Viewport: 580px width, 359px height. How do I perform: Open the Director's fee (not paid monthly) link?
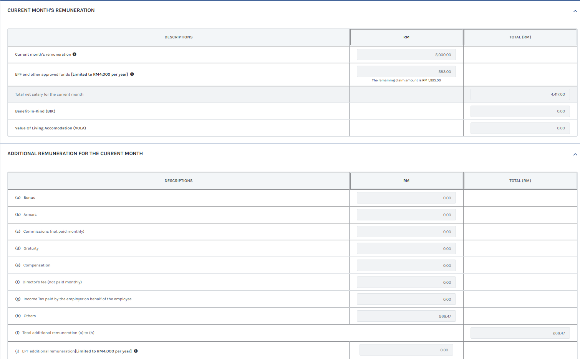point(53,282)
